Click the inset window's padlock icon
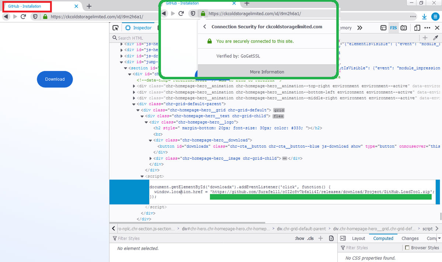 [x=203, y=13]
